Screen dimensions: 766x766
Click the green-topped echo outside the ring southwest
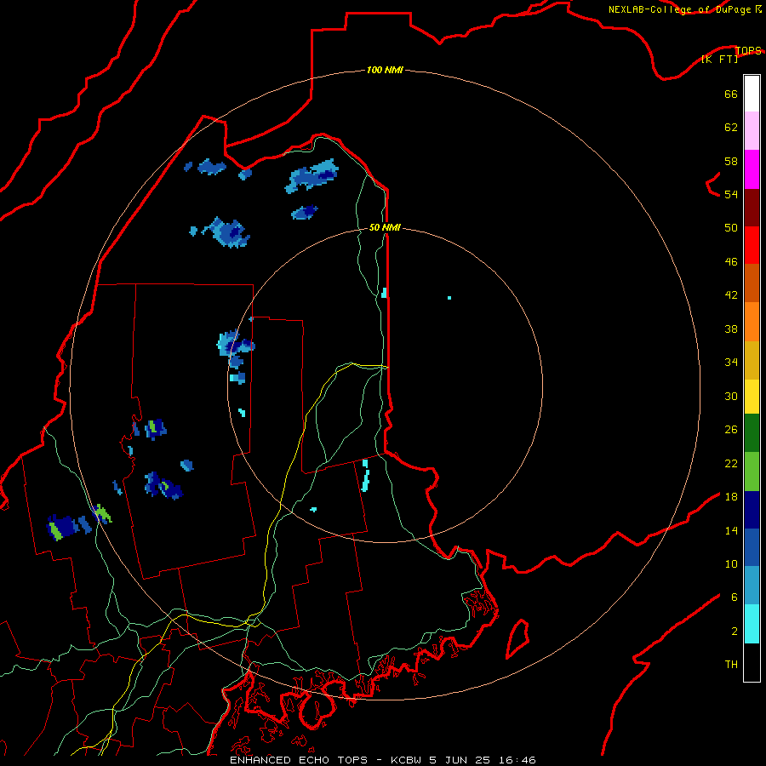point(62,527)
